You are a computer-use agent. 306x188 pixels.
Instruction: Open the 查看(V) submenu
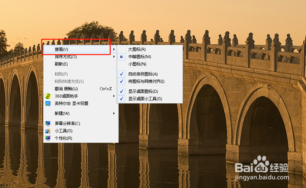[81, 49]
